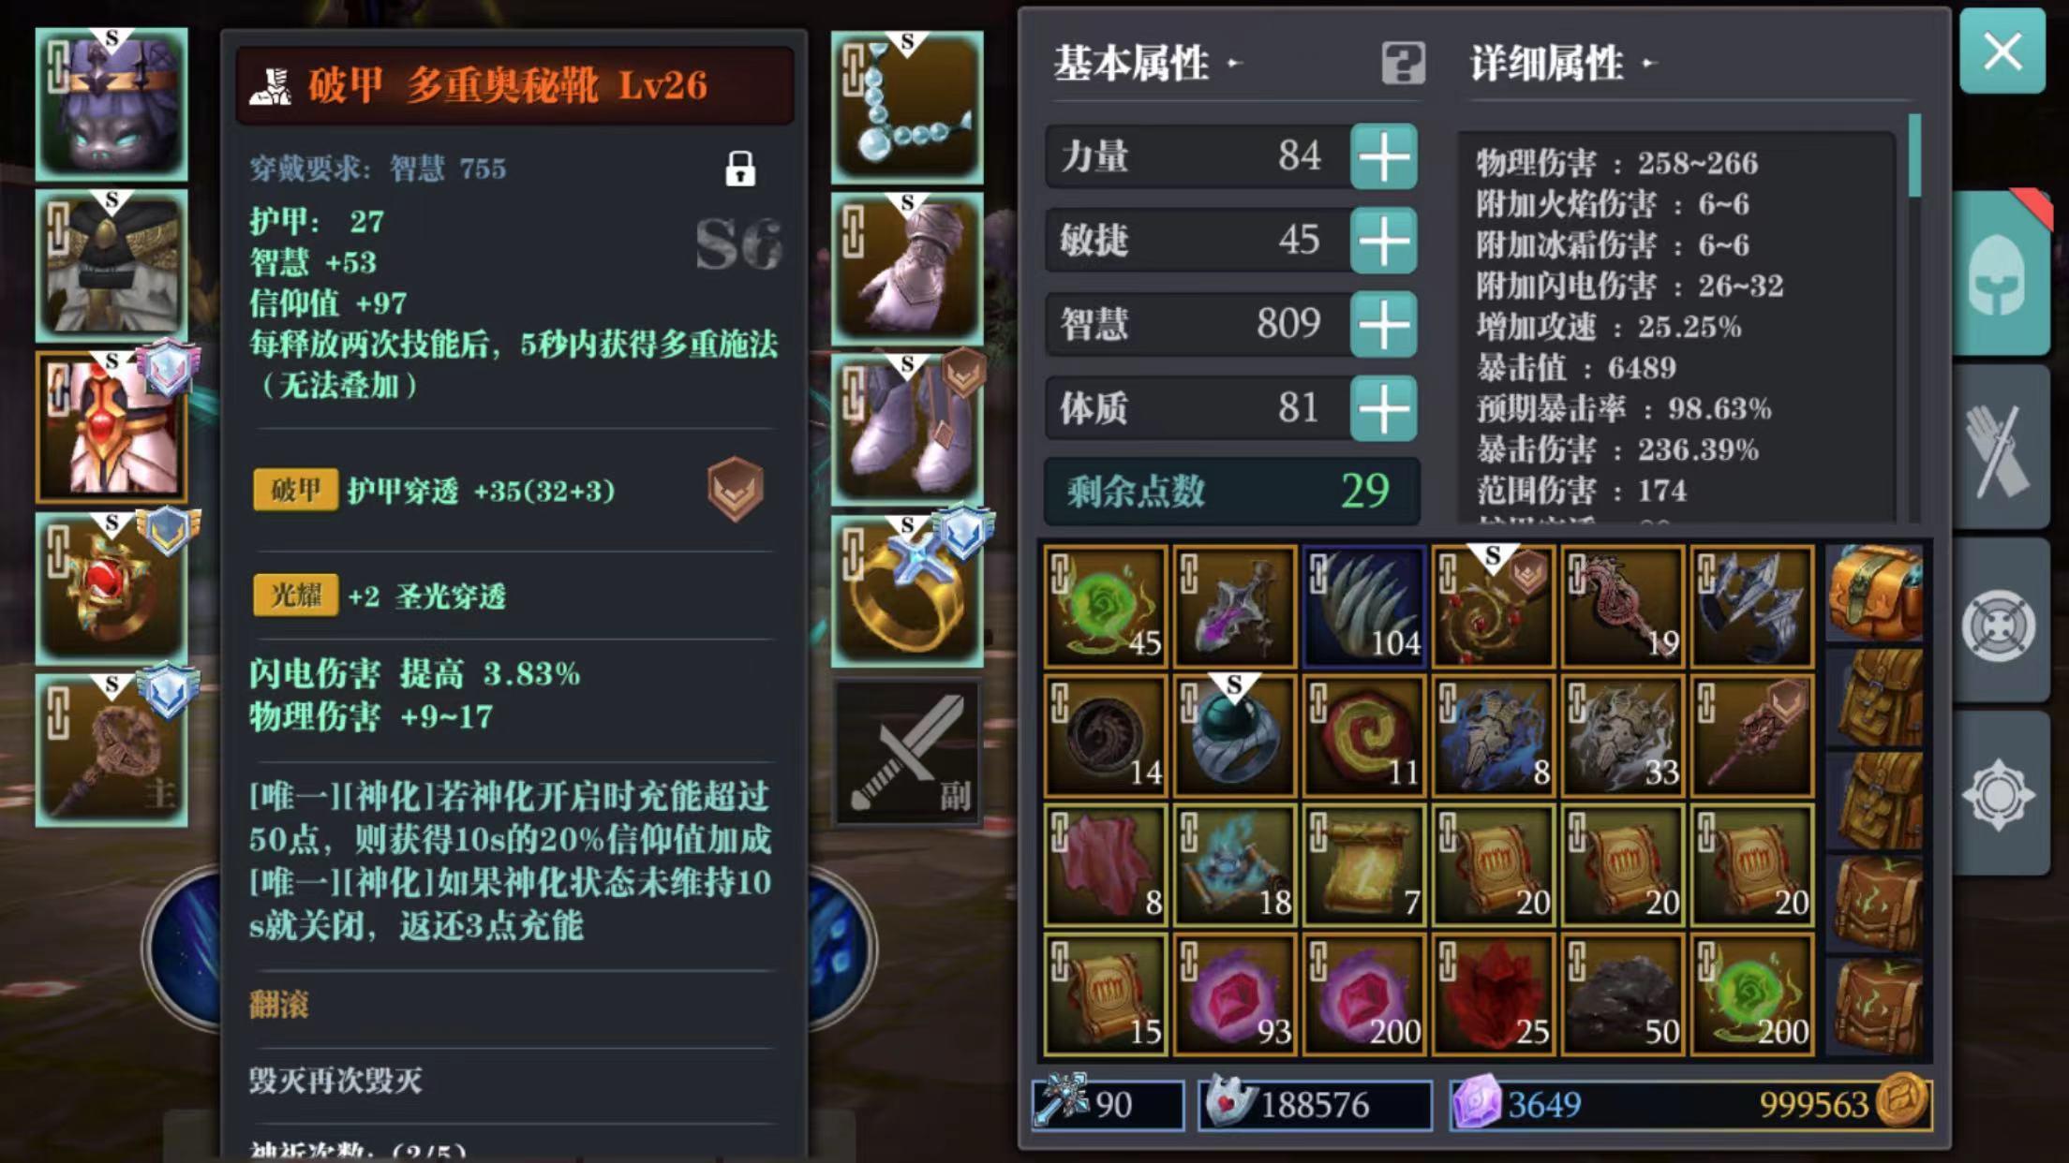
Task: Select the claw item stacked 104
Action: pos(1364,607)
